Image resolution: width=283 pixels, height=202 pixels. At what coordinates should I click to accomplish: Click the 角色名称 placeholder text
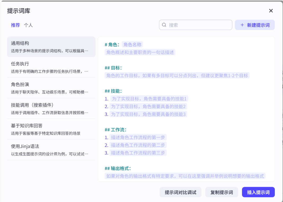click(132, 44)
